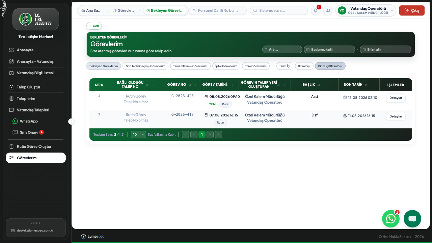Open Detaylar for task G-2026-420
This screenshot has height=243, width=432.
click(x=396, y=98)
